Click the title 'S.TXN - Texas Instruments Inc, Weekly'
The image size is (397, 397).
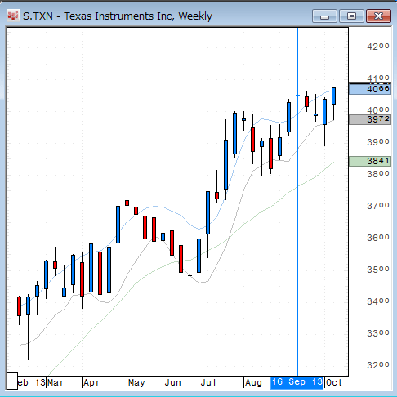point(118,16)
